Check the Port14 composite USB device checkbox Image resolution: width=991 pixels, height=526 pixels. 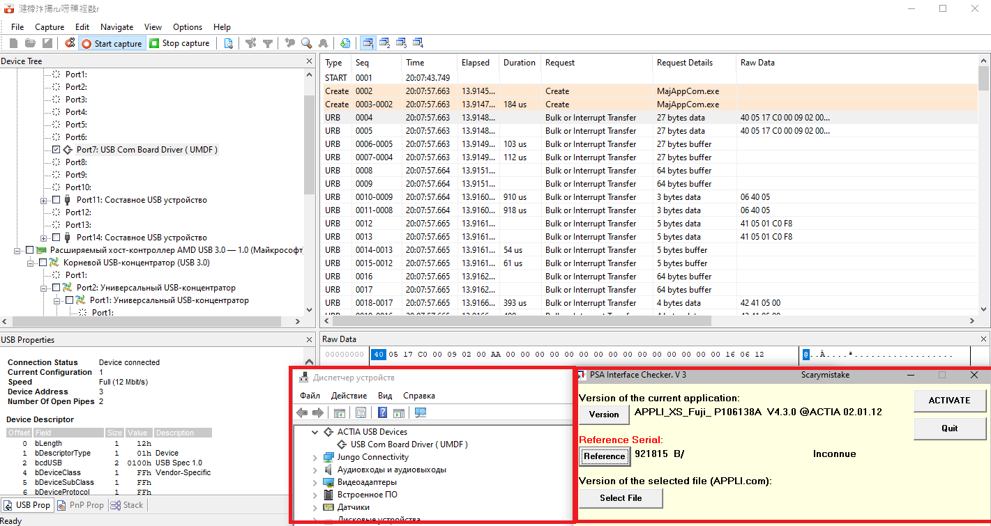(56, 238)
